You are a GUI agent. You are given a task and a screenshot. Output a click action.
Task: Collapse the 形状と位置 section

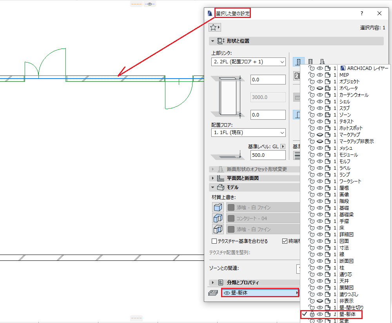point(213,41)
